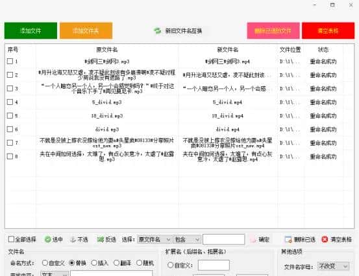Click row 7 new filename starting 不就是没披上

(x=227, y=143)
